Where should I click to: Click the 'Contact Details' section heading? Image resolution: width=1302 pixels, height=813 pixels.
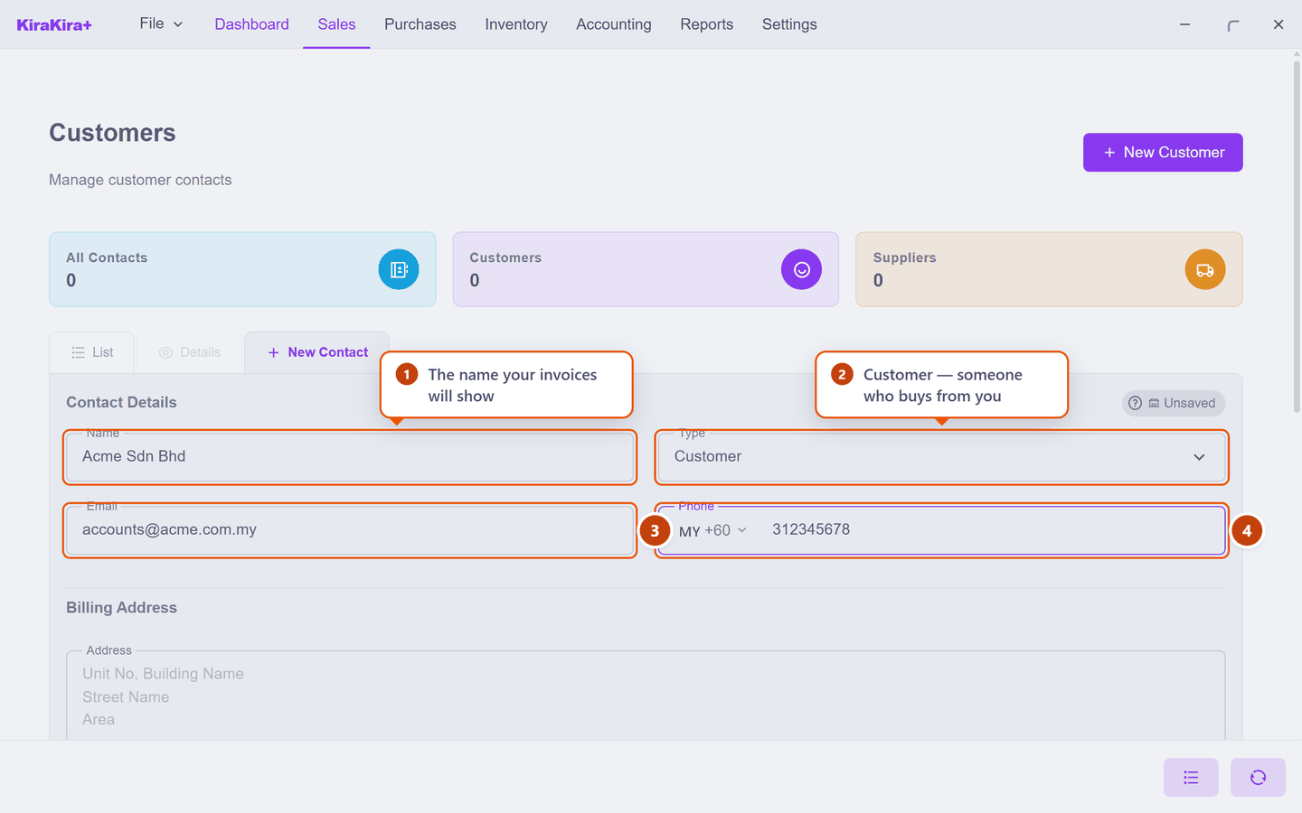(x=121, y=403)
